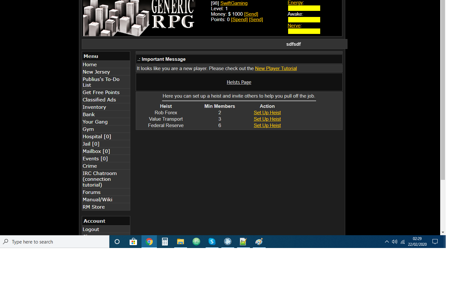Open the New Player Tutorial link
This screenshot has width=462, height=288.
(276, 68)
